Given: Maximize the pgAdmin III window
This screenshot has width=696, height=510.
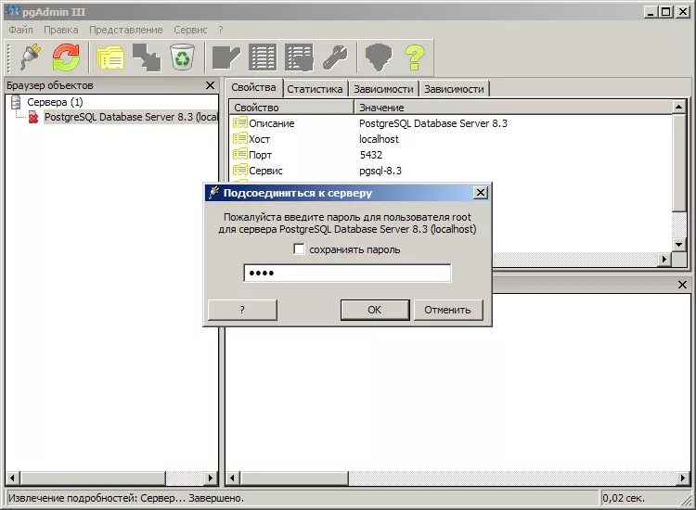Looking at the screenshot, I should point(665,12).
